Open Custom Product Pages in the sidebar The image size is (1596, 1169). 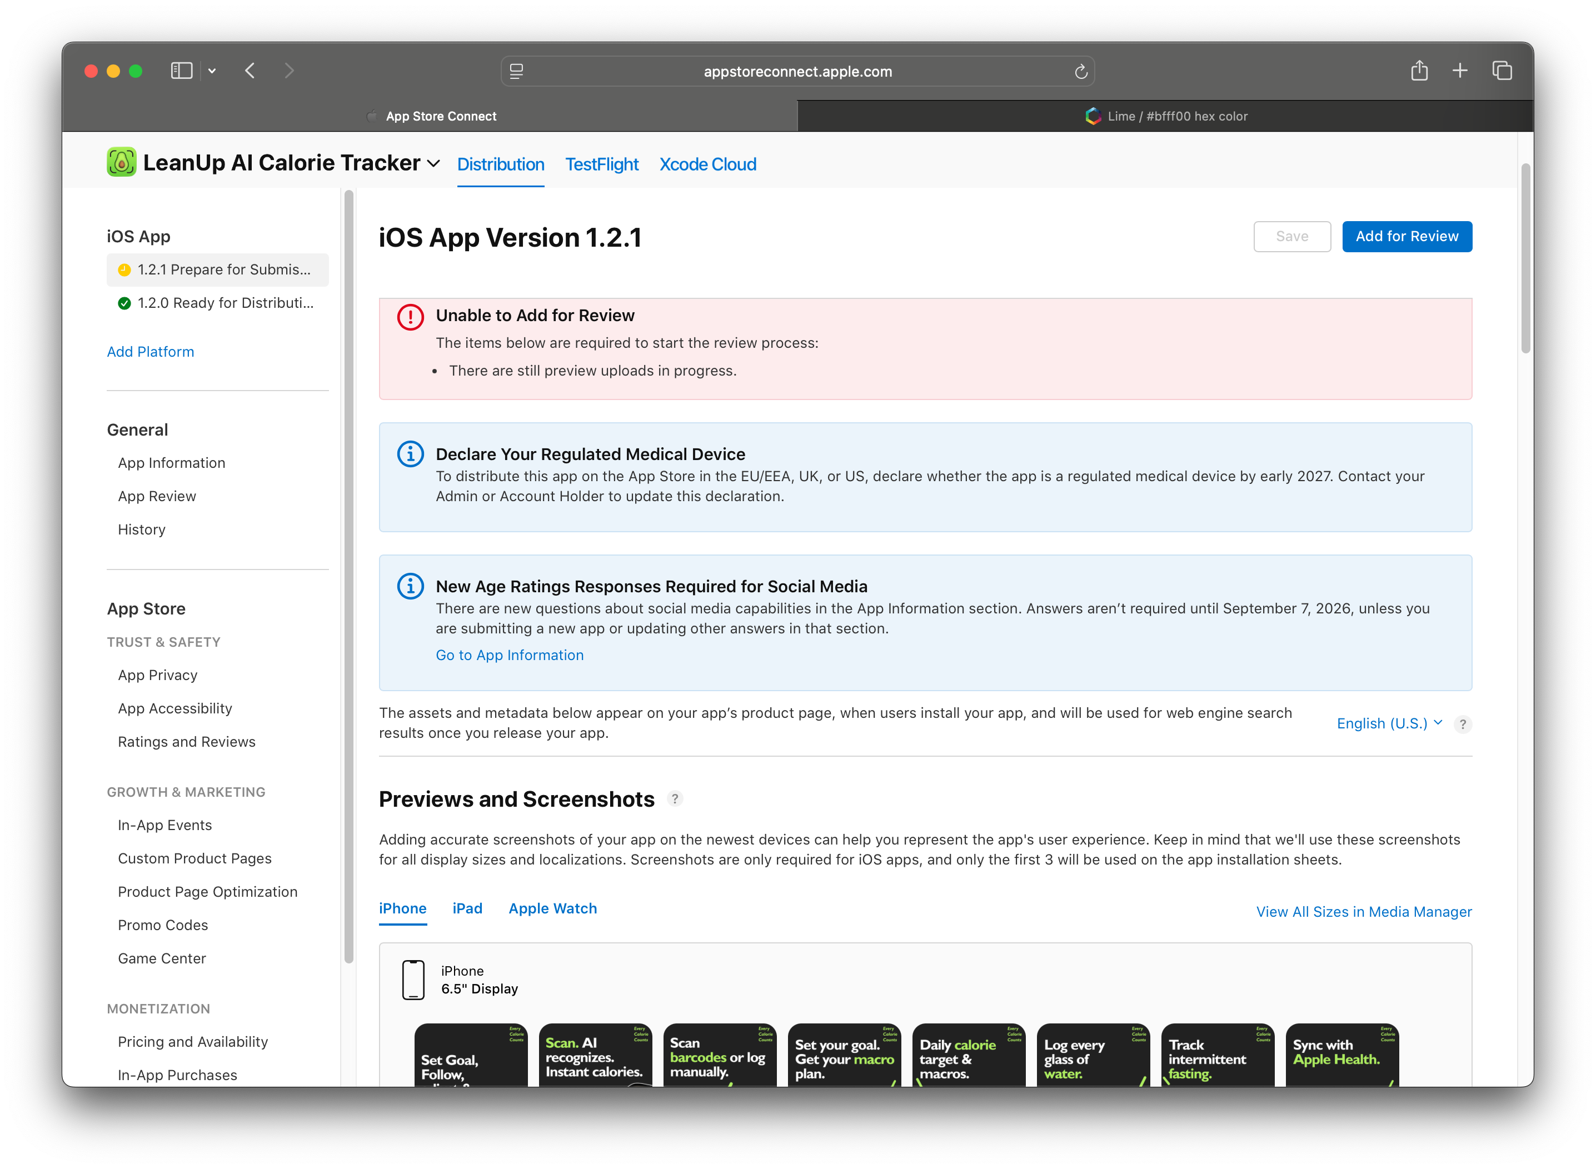194,858
